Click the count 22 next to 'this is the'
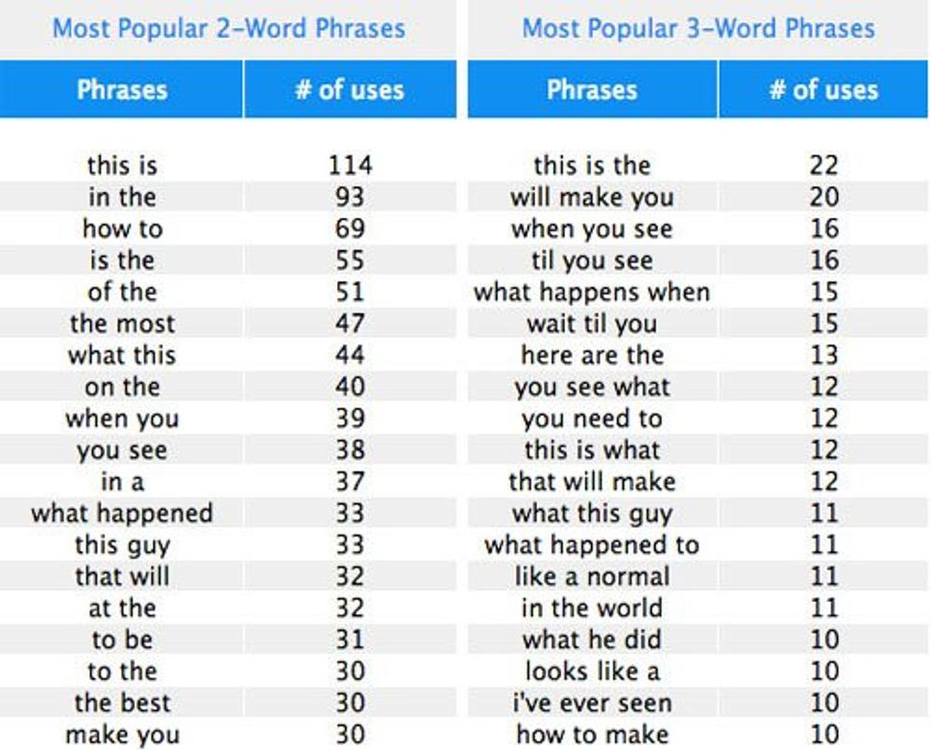 [x=824, y=165]
